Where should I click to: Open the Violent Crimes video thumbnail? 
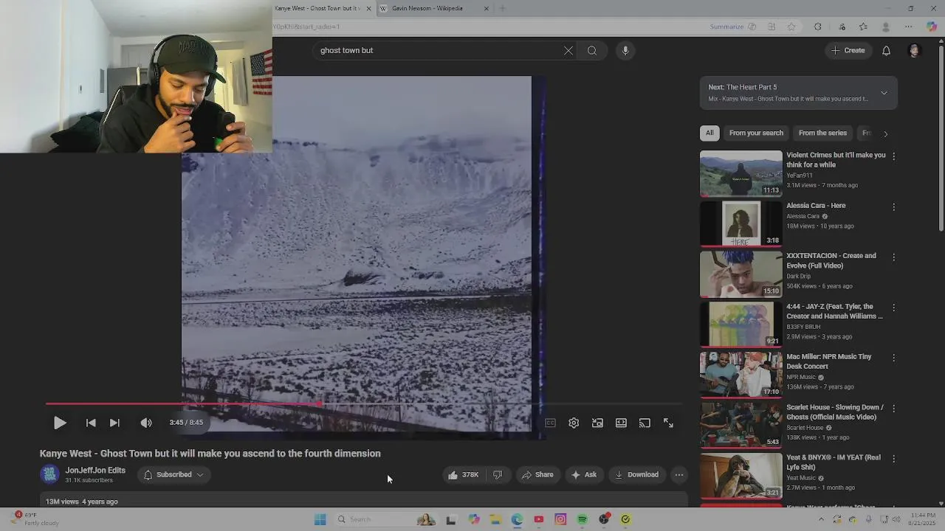pyautogui.click(x=740, y=173)
